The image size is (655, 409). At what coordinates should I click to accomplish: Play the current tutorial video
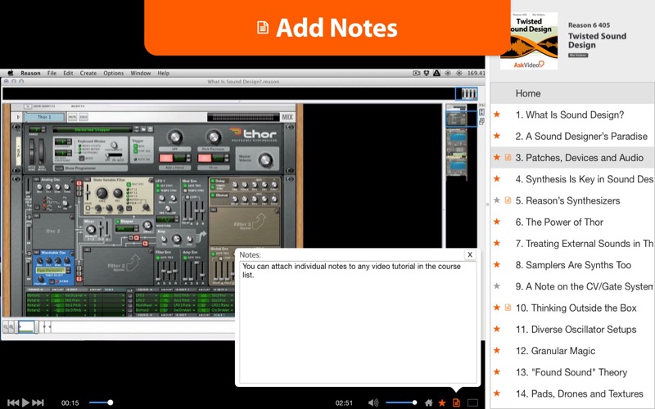click(x=25, y=402)
